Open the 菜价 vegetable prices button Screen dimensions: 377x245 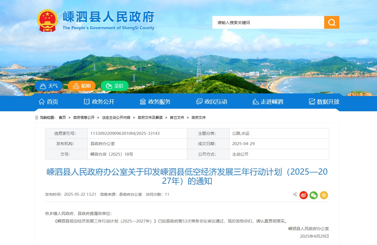(115, 86)
